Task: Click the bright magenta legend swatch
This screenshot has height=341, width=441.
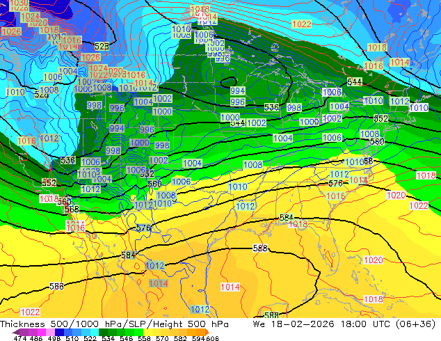Action: (42, 332)
